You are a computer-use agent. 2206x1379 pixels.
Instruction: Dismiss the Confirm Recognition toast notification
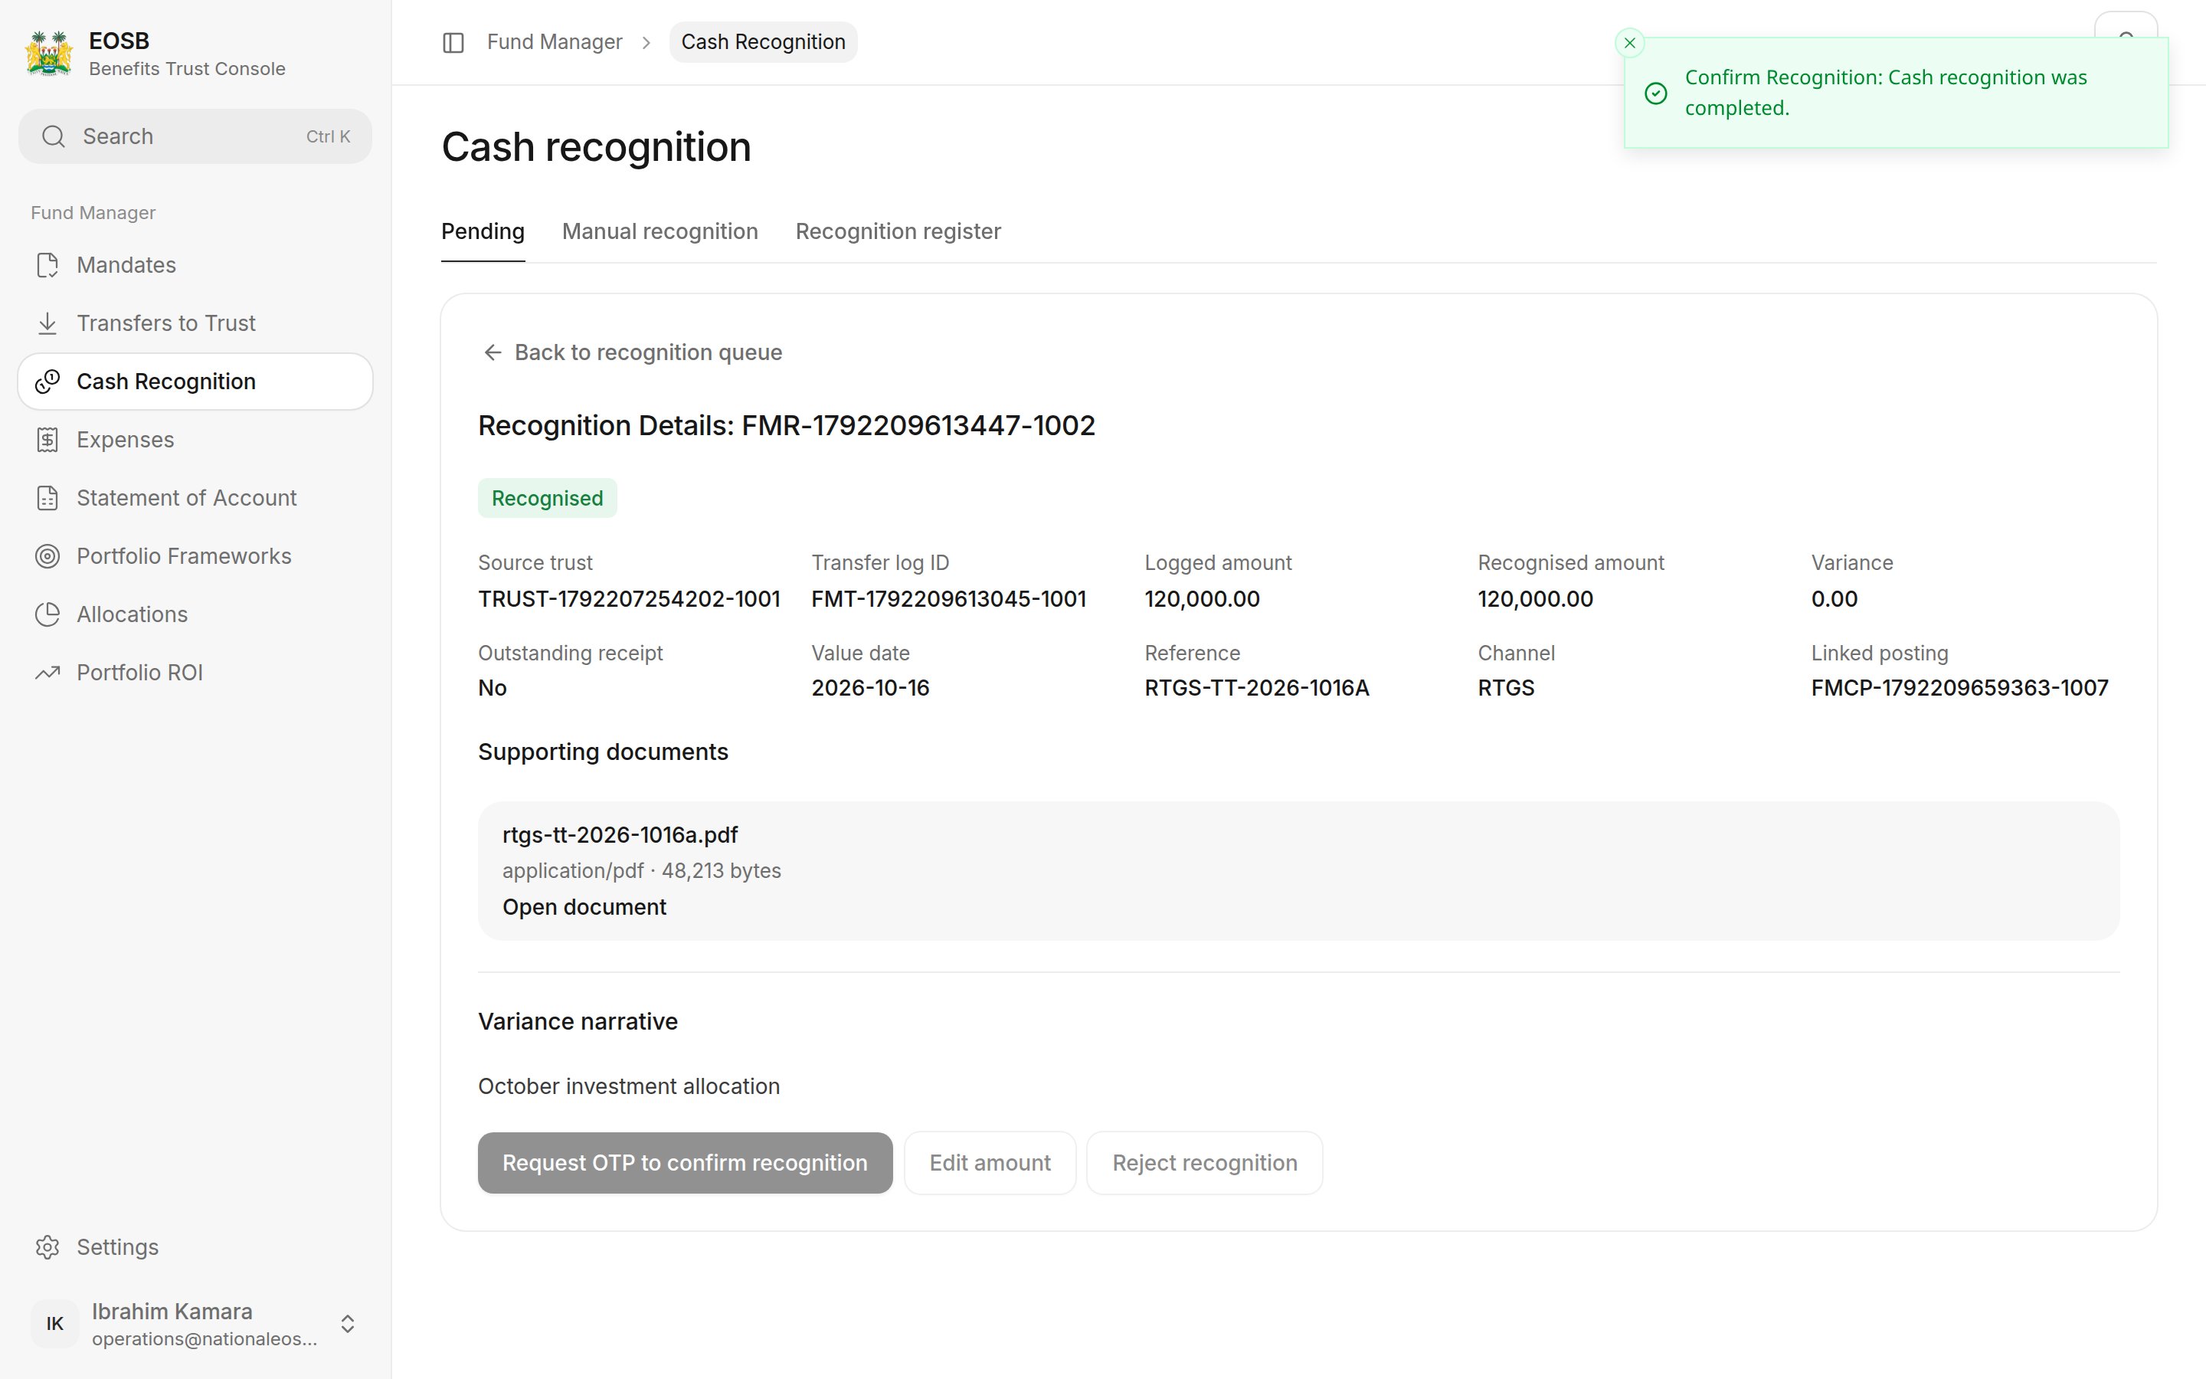pyautogui.click(x=1630, y=43)
